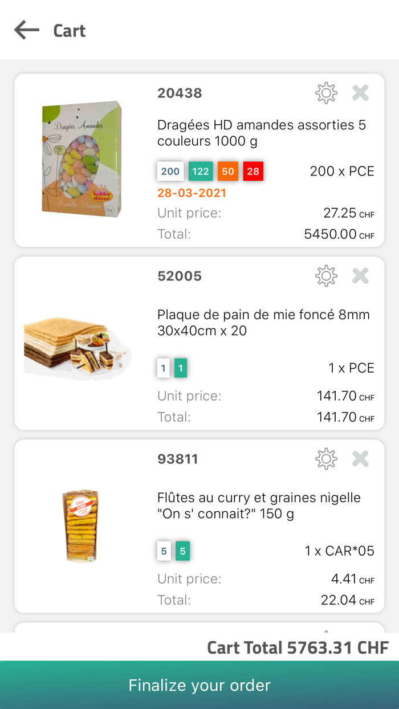Remove the pain de mie plaque from cart

[360, 276]
